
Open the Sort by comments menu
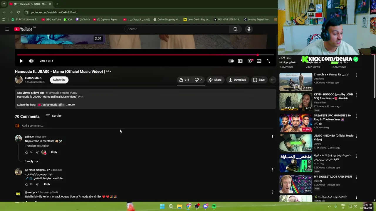pyautogui.click(x=54, y=116)
